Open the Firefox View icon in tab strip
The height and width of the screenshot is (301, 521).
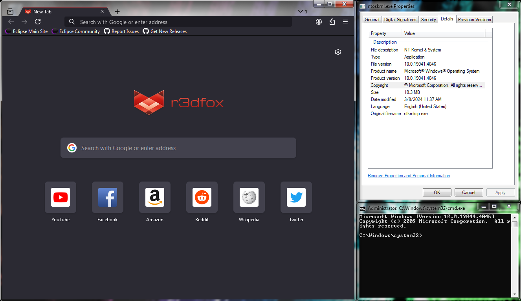click(x=10, y=12)
